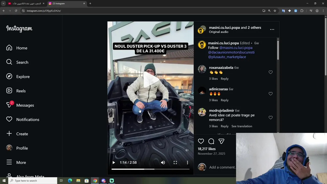Open site information in address bar
Viewport: 327px width, 184px height.
pos(23,11)
